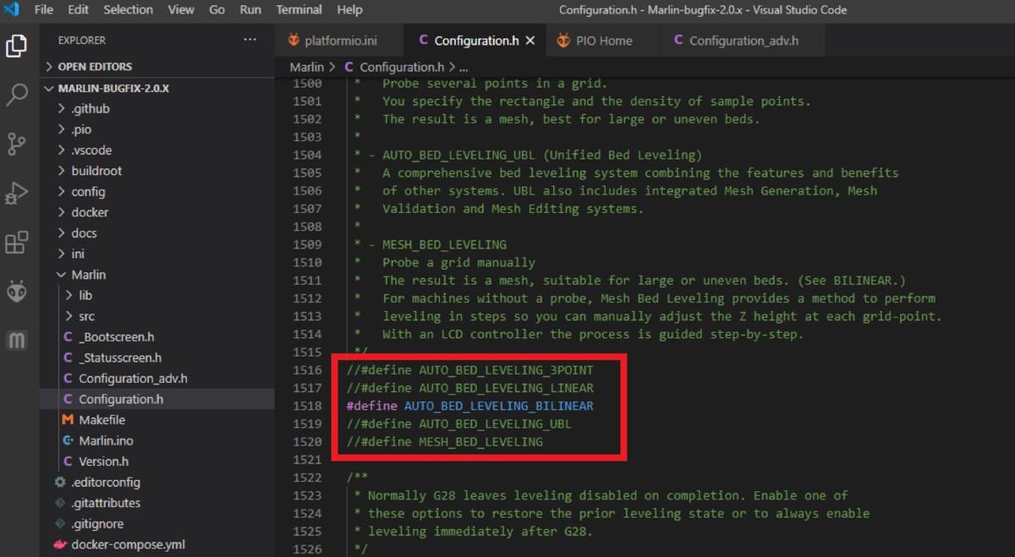Open the Run menu
Viewport: 1015px width, 557px height.
(x=250, y=10)
